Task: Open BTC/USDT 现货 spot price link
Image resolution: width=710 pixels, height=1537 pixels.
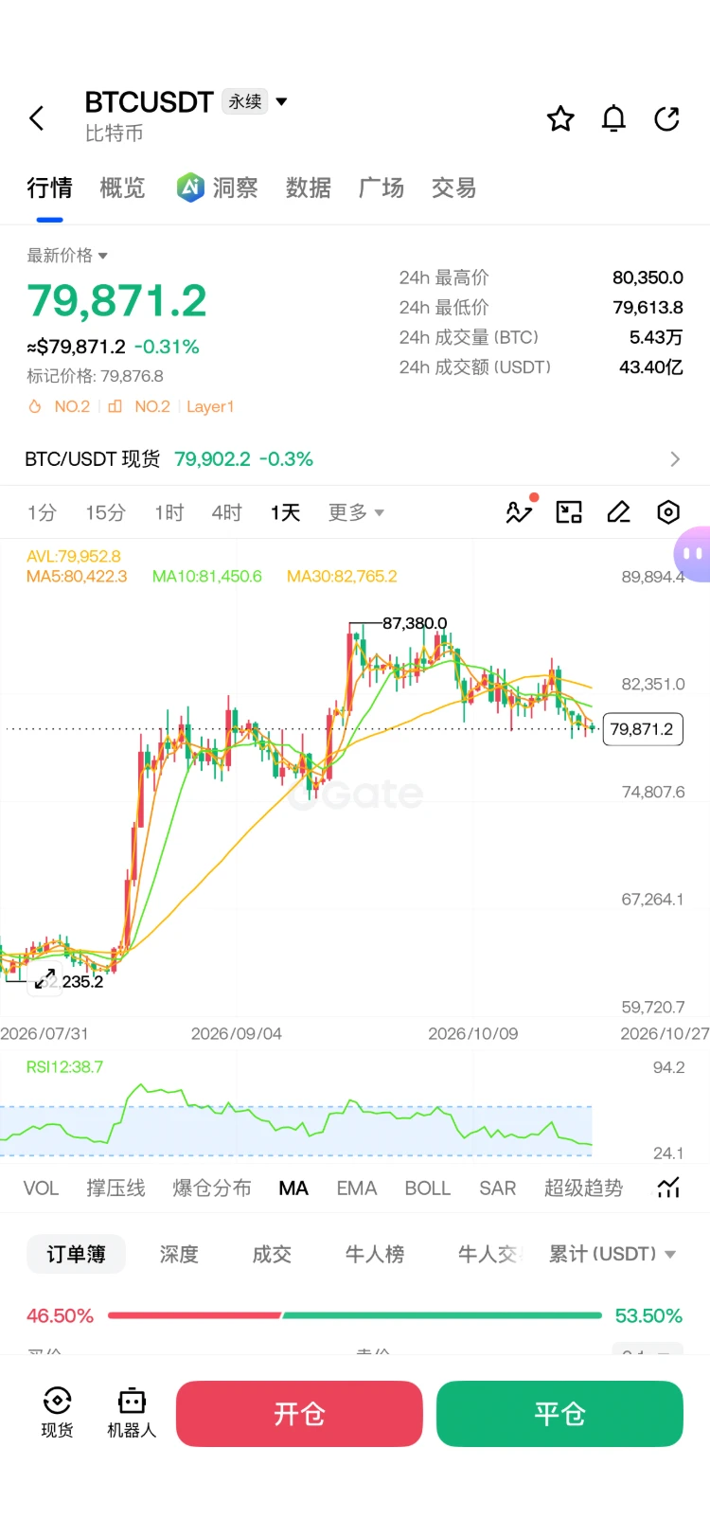Action: pos(354,459)
